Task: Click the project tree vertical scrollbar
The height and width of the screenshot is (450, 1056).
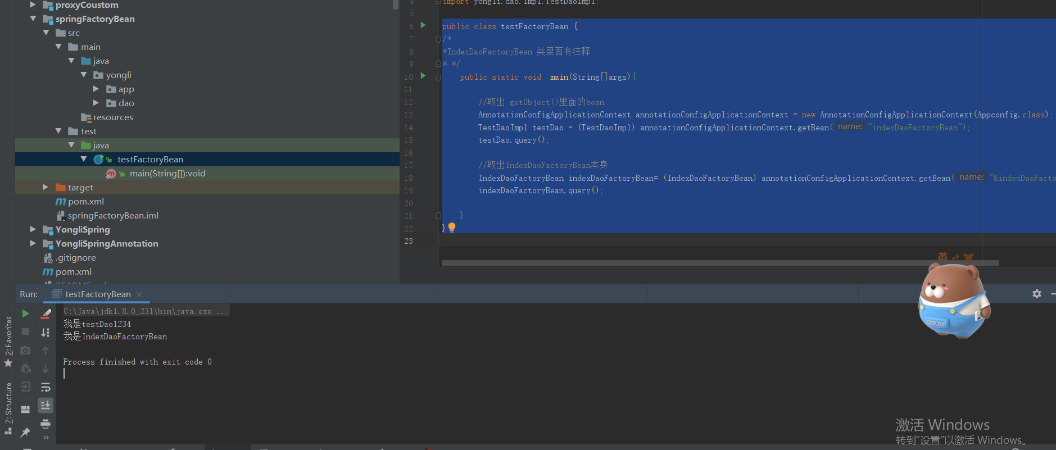Action: click(396, 4)
